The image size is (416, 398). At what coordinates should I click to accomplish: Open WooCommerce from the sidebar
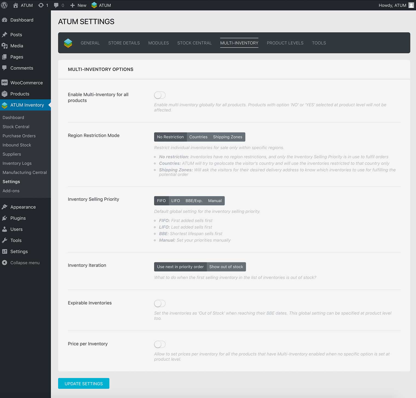26,83
